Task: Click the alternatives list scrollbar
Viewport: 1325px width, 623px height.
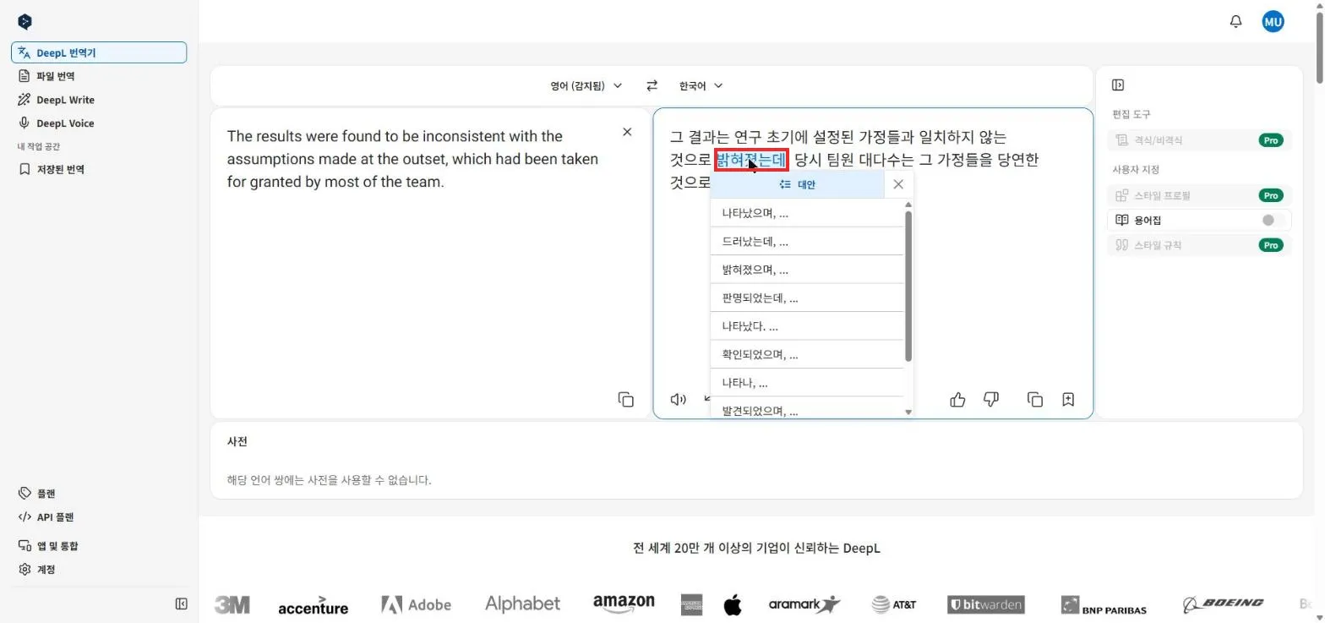Action: point(908,286)
